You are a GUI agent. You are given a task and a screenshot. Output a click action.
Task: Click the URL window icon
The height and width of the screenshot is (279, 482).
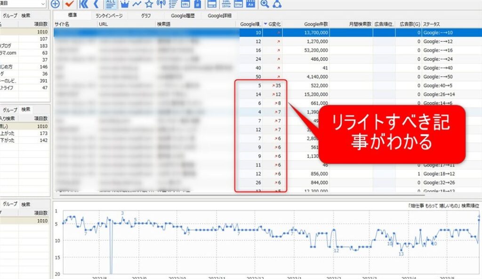[185, 4]
